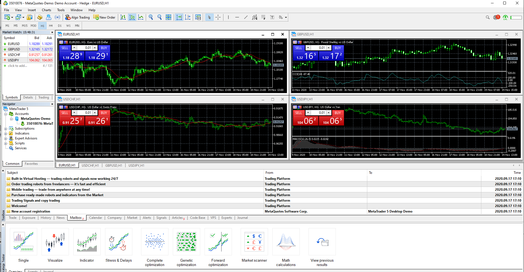Select the line chart type icon
The width and height of the screenshot is (524, 272).
[x=141, y=17]
